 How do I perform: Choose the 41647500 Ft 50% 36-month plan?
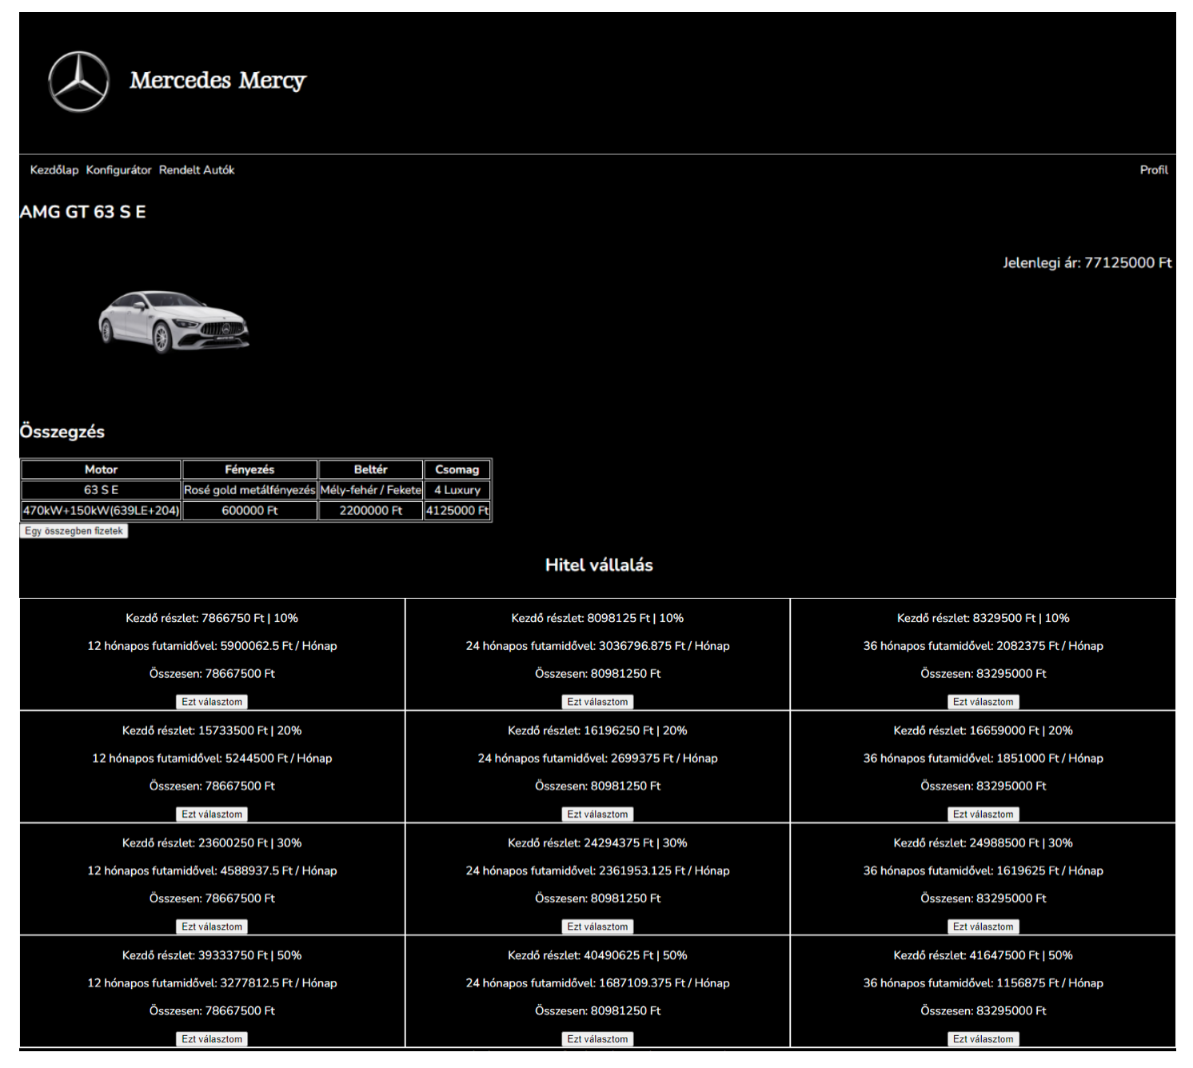pos(983,1039)
